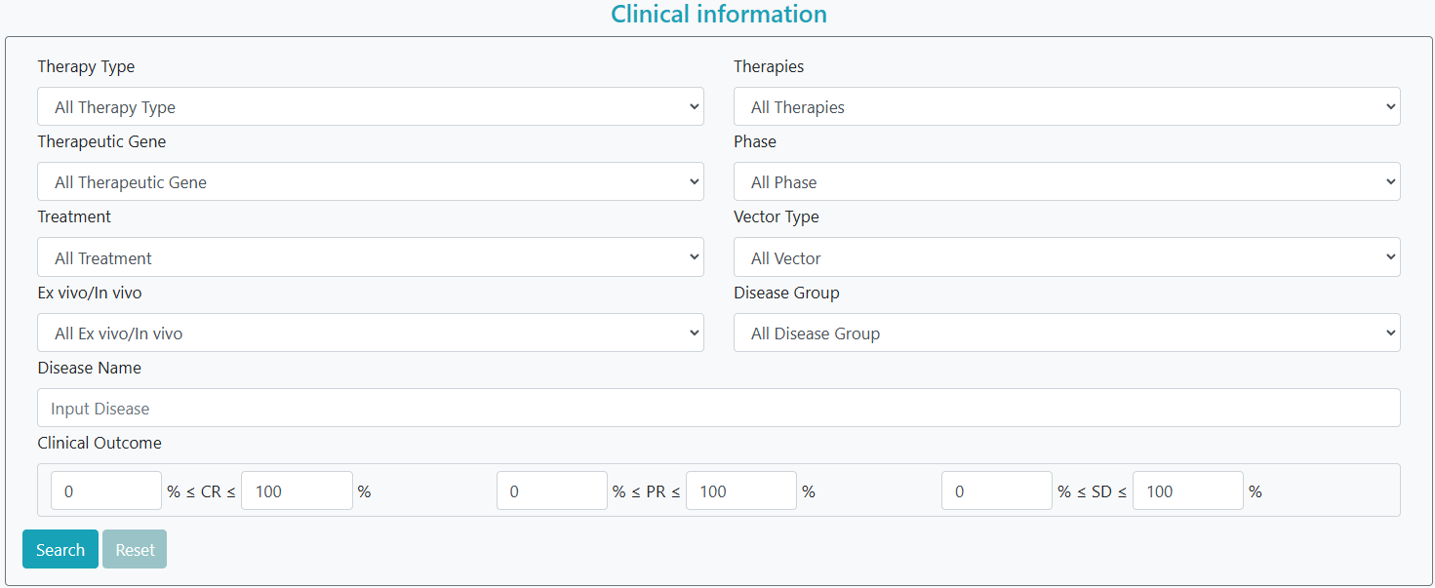
Task: Focus the SD minimum percentage field
Action: click(x=997, y=490)
